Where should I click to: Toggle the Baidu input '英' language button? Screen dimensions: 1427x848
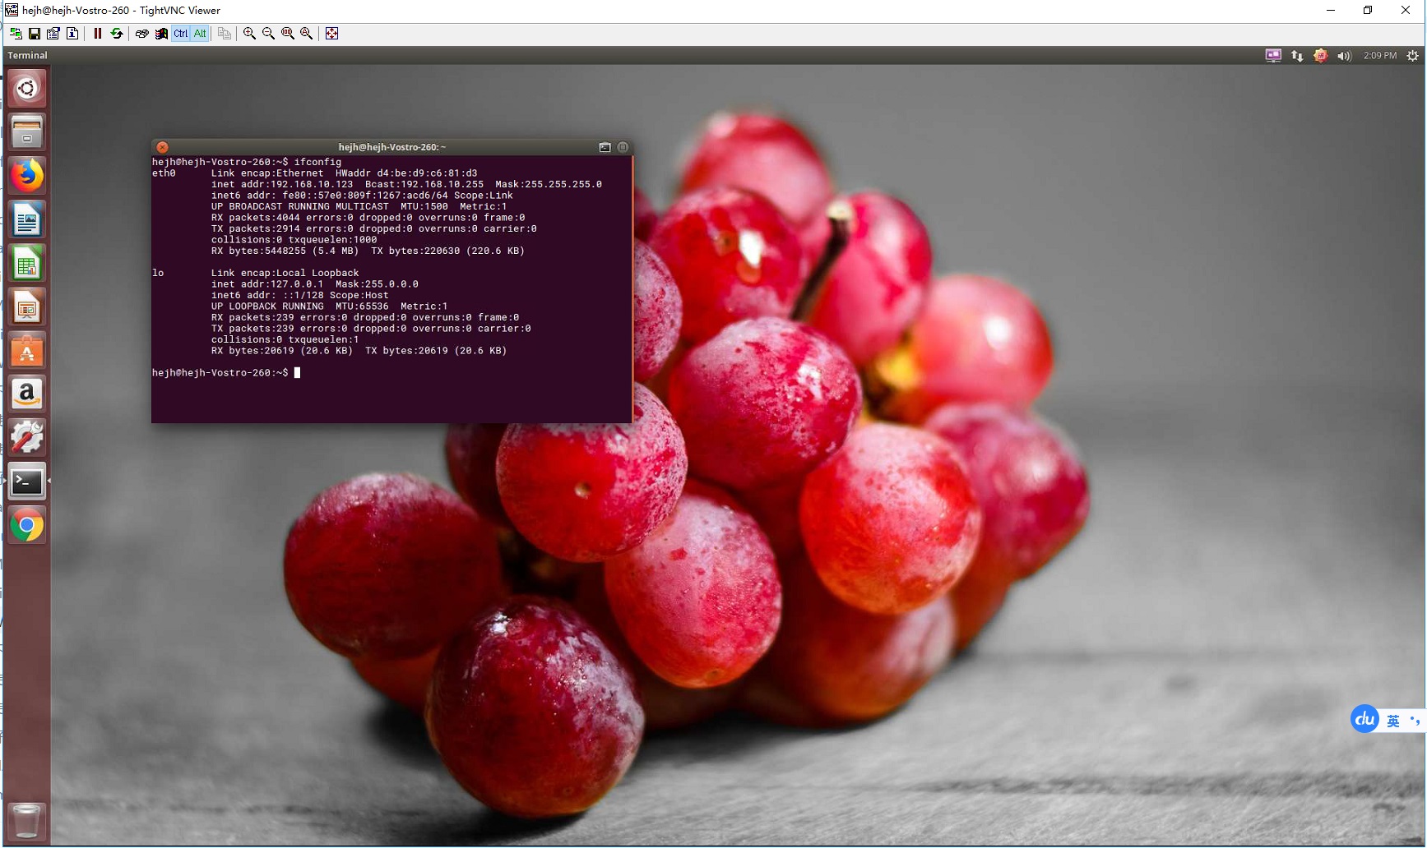point(1392,721)
